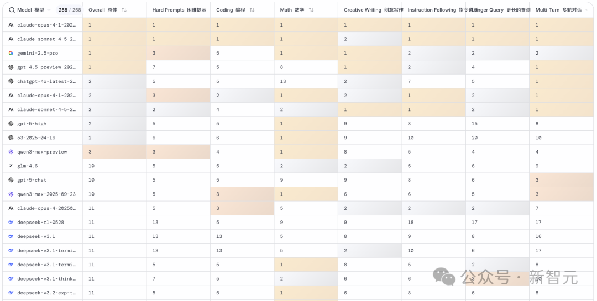Select the claude-opus-4-20250 model name
Image resolution: width=597 pixels, height=301 pixels.
(x=46, y=208)
